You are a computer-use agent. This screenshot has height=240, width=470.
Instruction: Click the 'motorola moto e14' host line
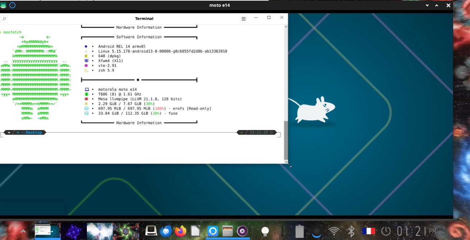click(x=117, y=89)
